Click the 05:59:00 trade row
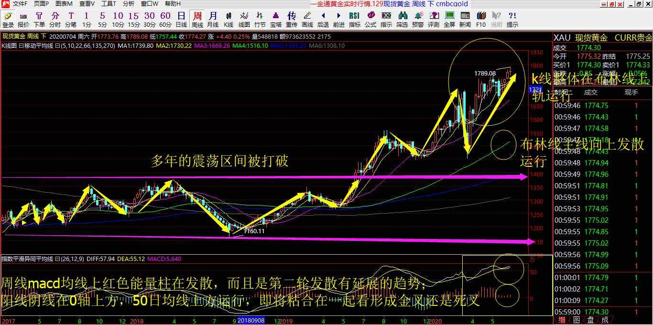Viewport: 653px width, 325px height. [x=602, y=312]
